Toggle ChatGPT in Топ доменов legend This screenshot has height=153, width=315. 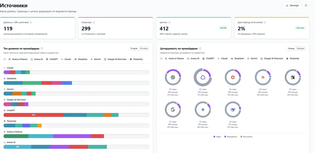tap(52, 59)
